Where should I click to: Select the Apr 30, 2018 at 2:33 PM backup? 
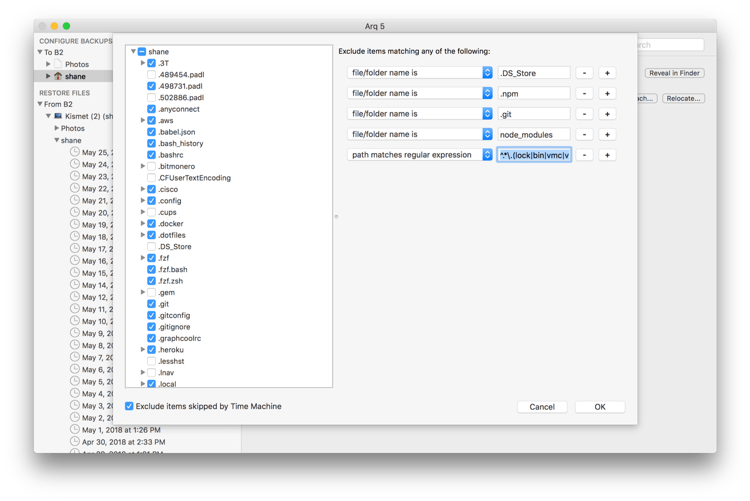click(x=123, y=442)
